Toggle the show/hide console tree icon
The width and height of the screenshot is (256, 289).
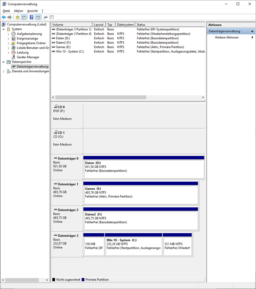tap(24, 17)
